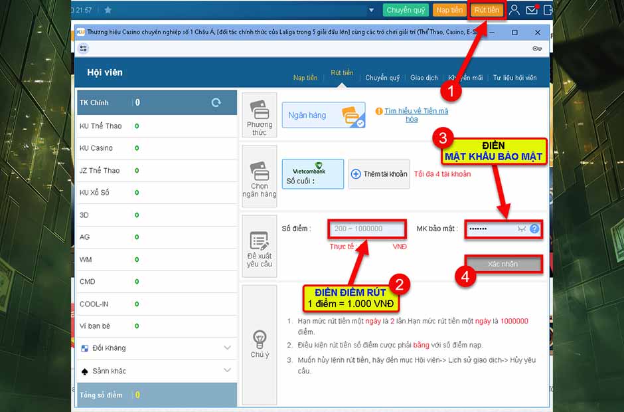This screenshot has width=624, height=412.
Task: Select the KU Thể Thao row
Action: pyautogui.click(x=157, y=126)
